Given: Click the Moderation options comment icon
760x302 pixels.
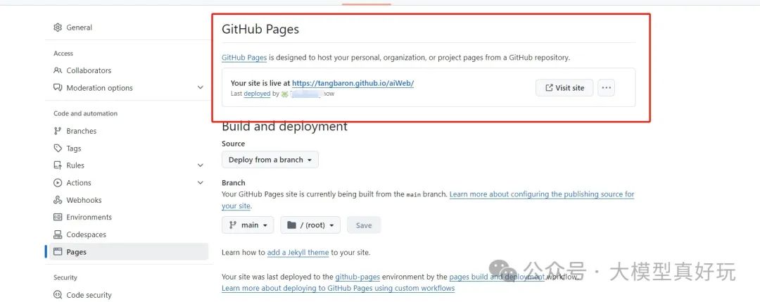Looking at the screenshot, I should [x=58, y=88].
